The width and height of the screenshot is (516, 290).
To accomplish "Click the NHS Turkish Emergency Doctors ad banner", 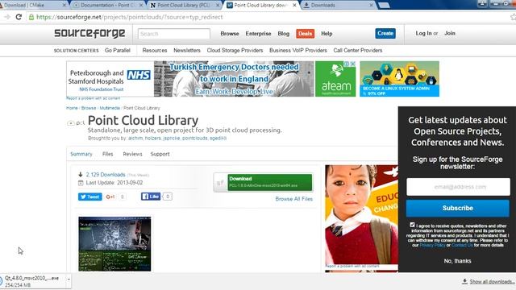I will pos(190,79).
